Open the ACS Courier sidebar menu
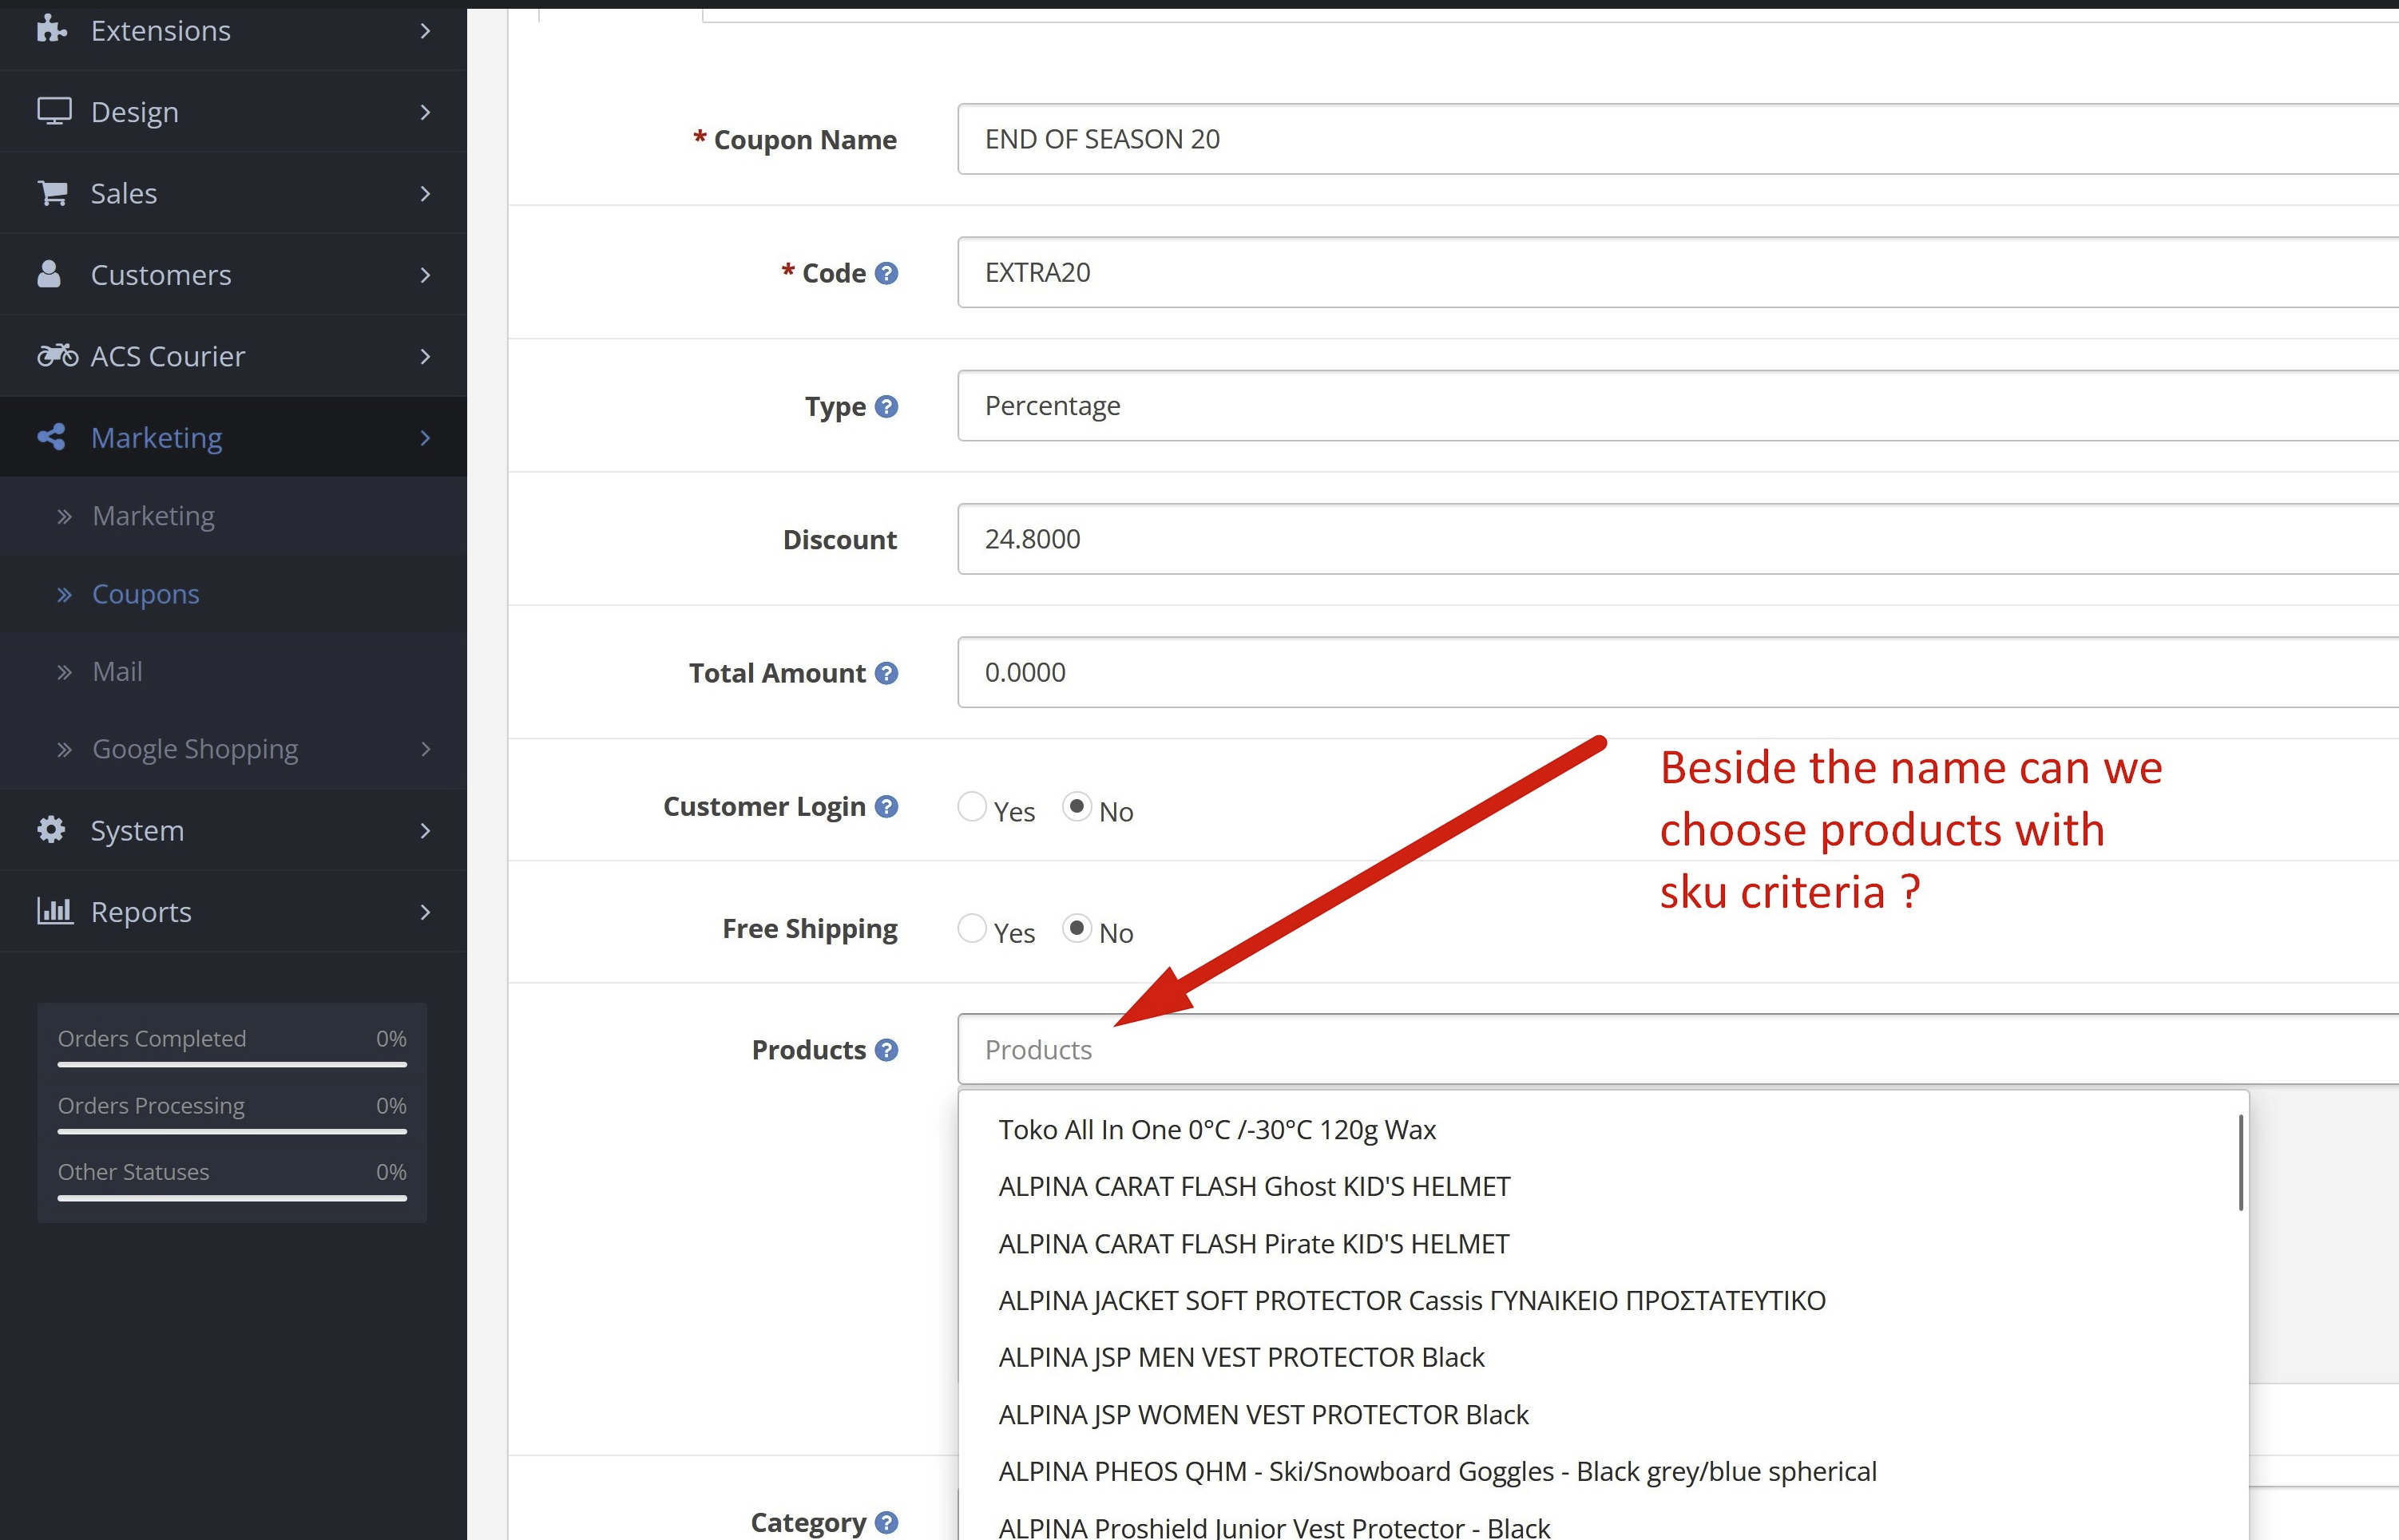 pyautogui.click(x=233, y=356)
